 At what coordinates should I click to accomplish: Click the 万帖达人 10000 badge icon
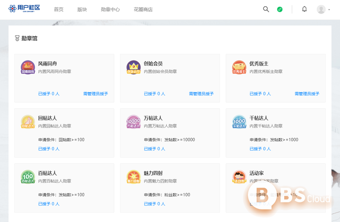pos(133,122)
